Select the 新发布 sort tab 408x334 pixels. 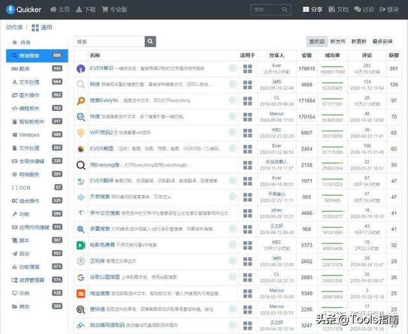[338, 41]
